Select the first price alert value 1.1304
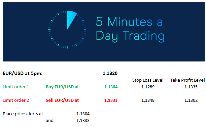 [83, 114]
